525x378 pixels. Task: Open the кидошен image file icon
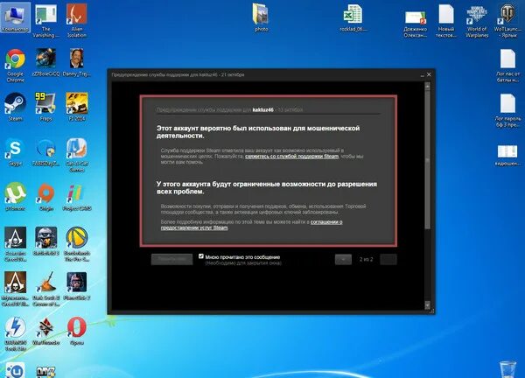click(x=507, y=155)
